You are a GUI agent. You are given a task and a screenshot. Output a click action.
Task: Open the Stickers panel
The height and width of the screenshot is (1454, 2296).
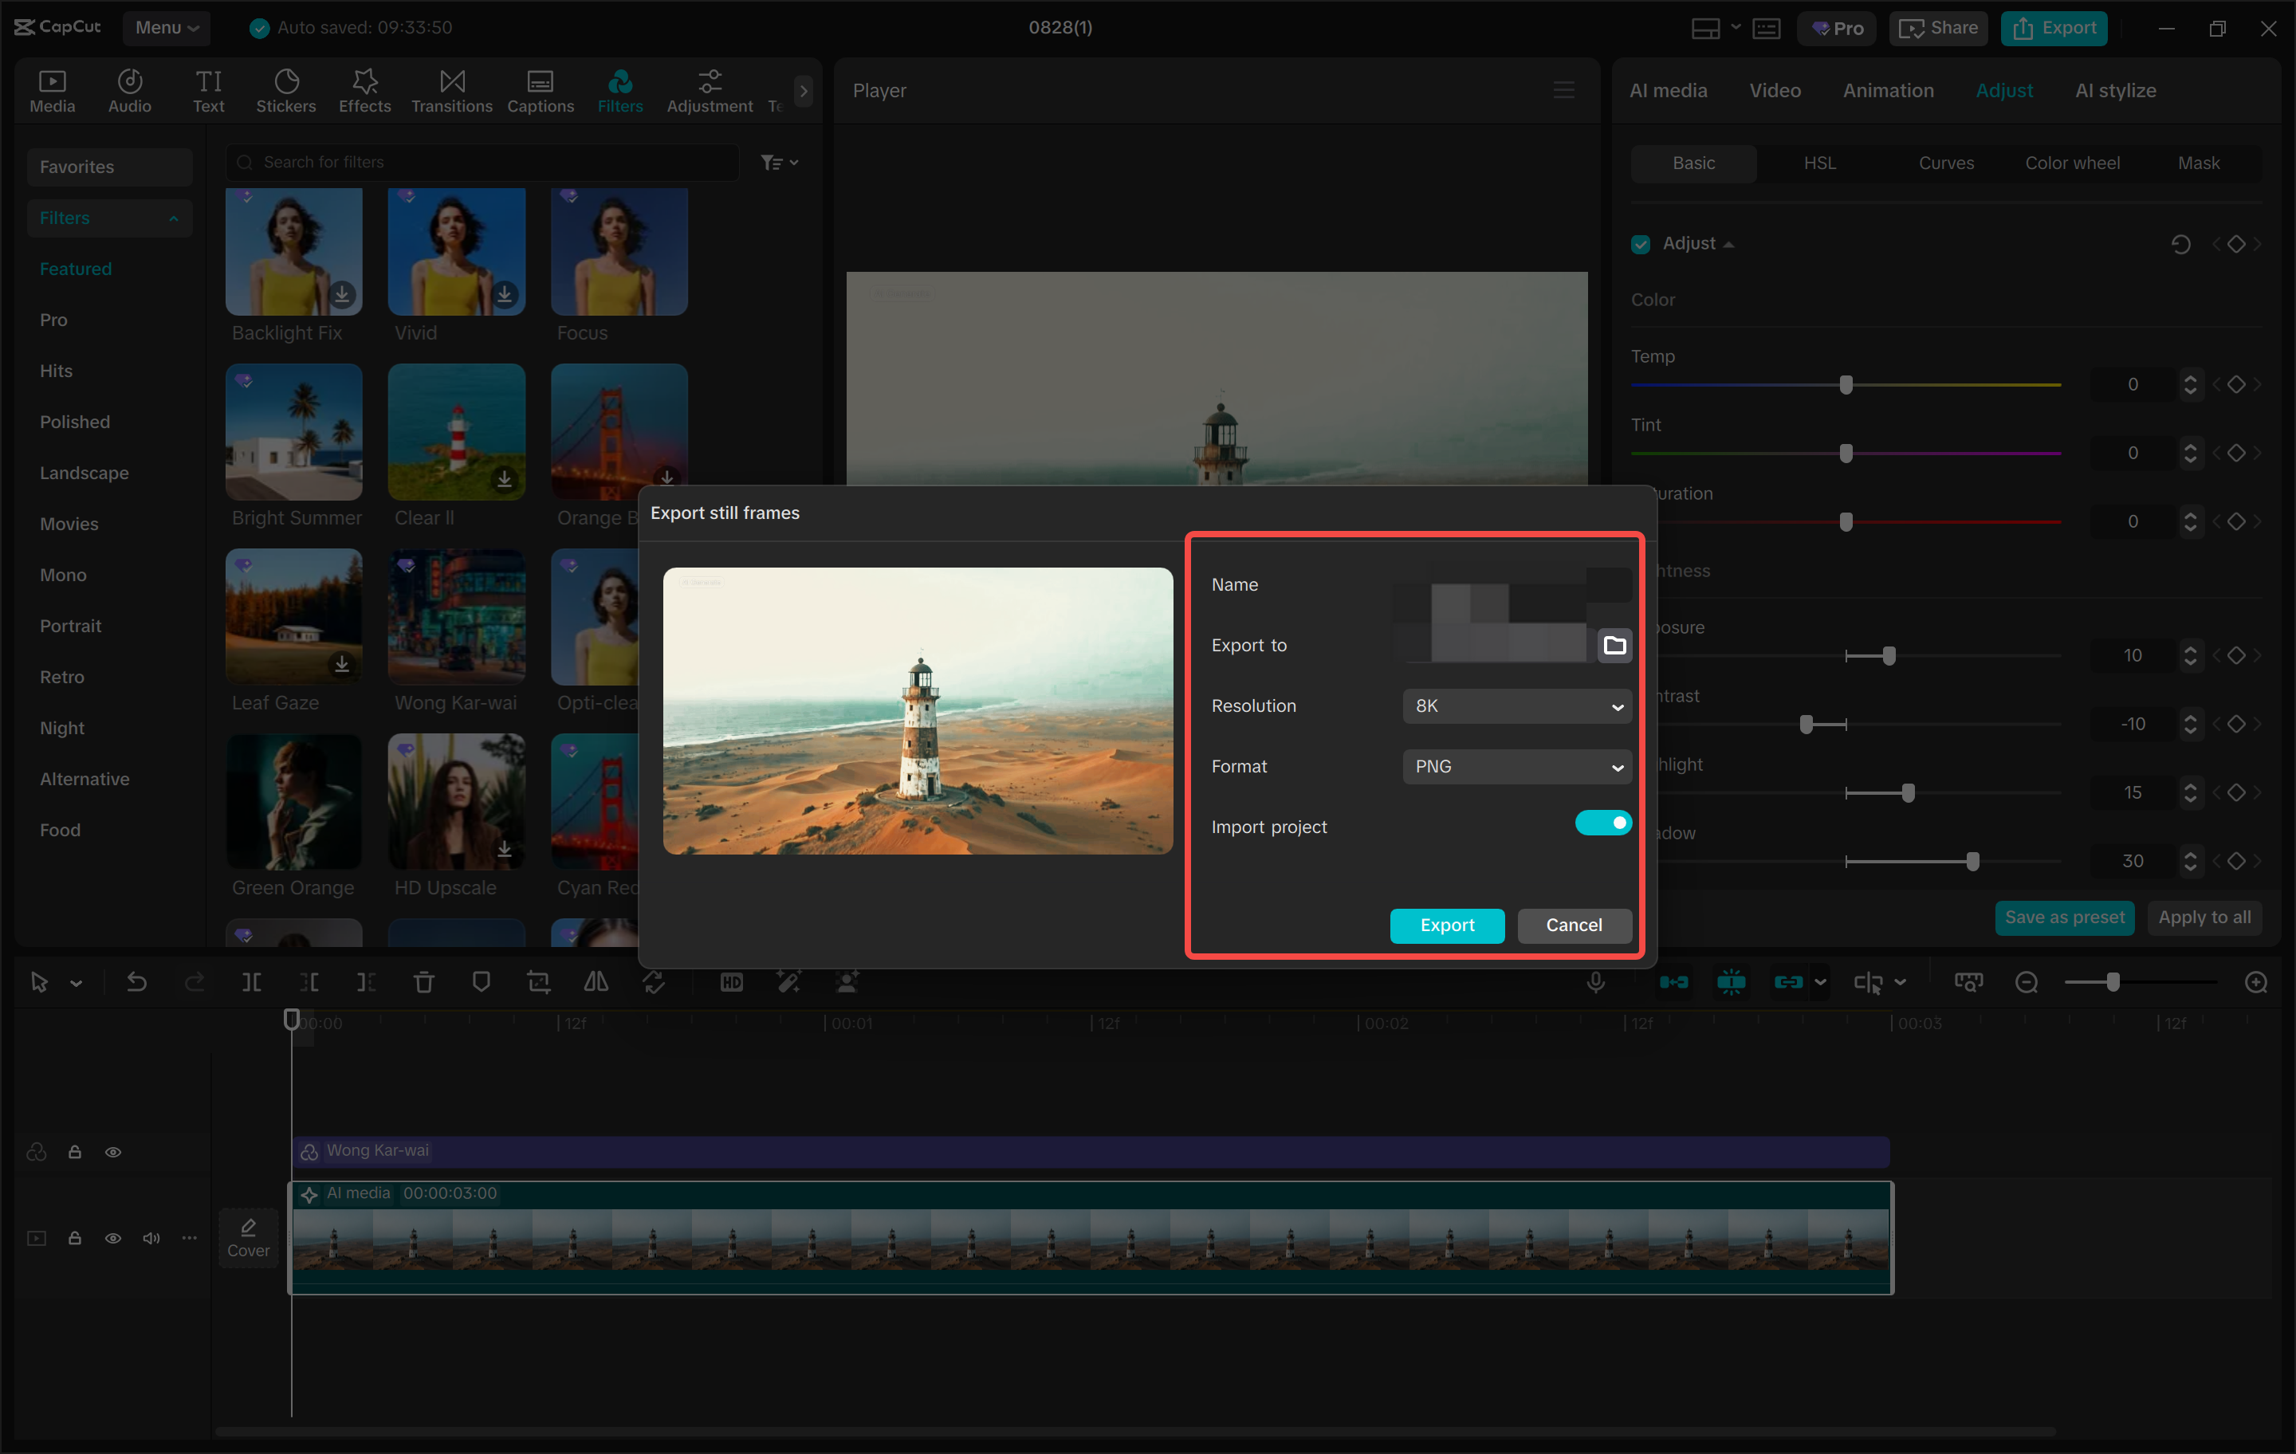[286, 89]
